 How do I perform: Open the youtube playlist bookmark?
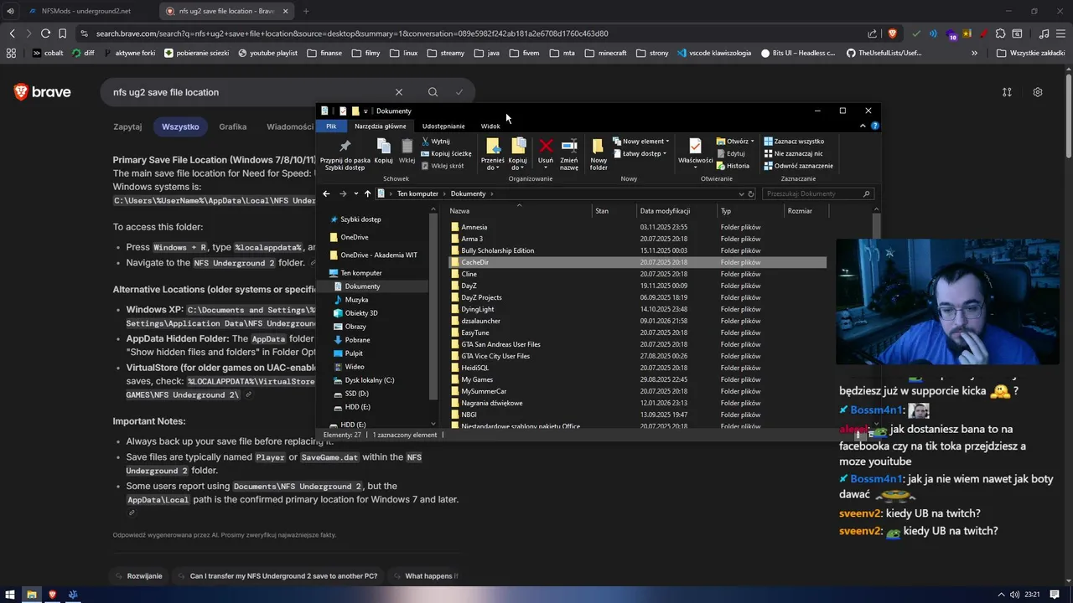(x=268, y=53)
